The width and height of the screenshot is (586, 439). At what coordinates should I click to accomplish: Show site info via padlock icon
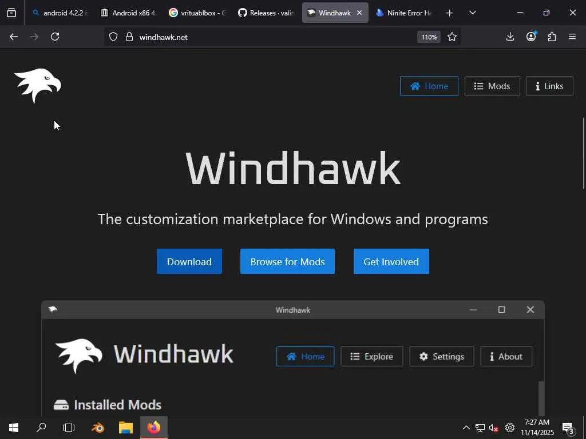click(x=129, y=37)
